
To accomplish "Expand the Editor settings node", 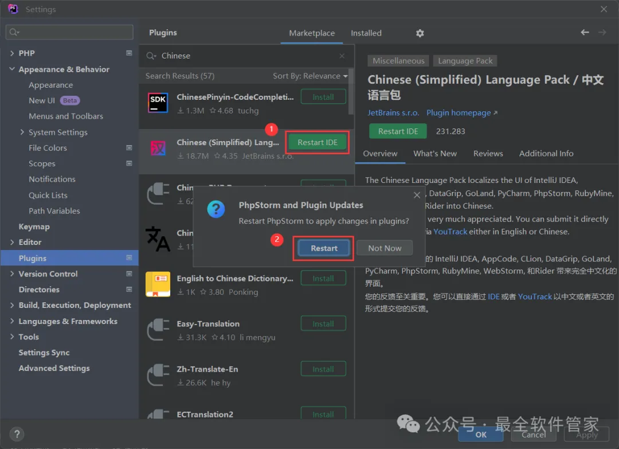I will point(12,242).
